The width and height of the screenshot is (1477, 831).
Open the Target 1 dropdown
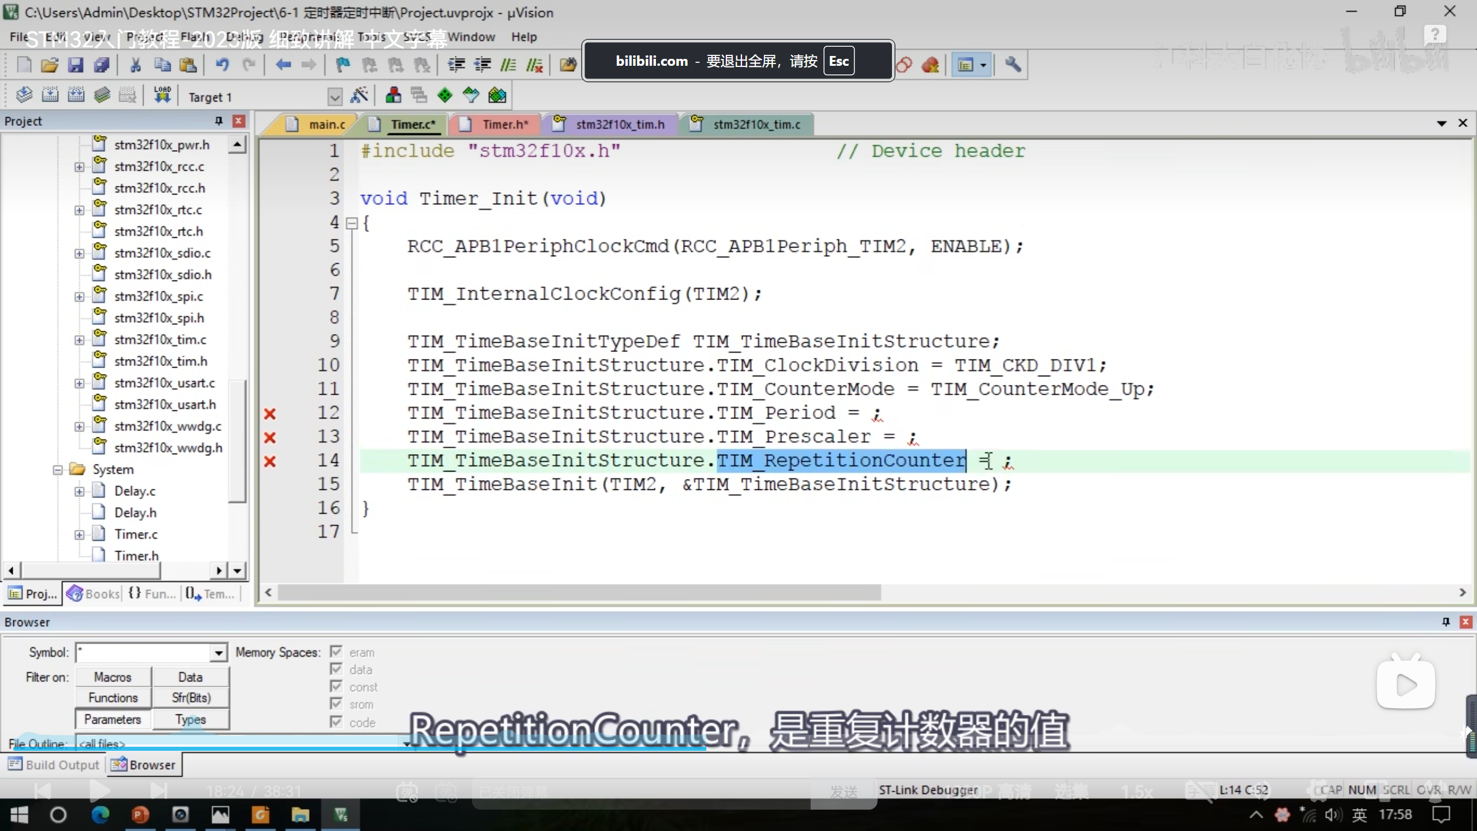[335, 97]
